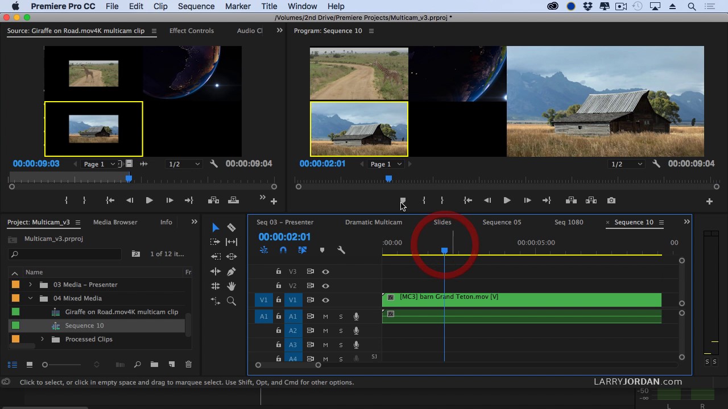
Task: Click the Project panel search field
Action: 65,254
